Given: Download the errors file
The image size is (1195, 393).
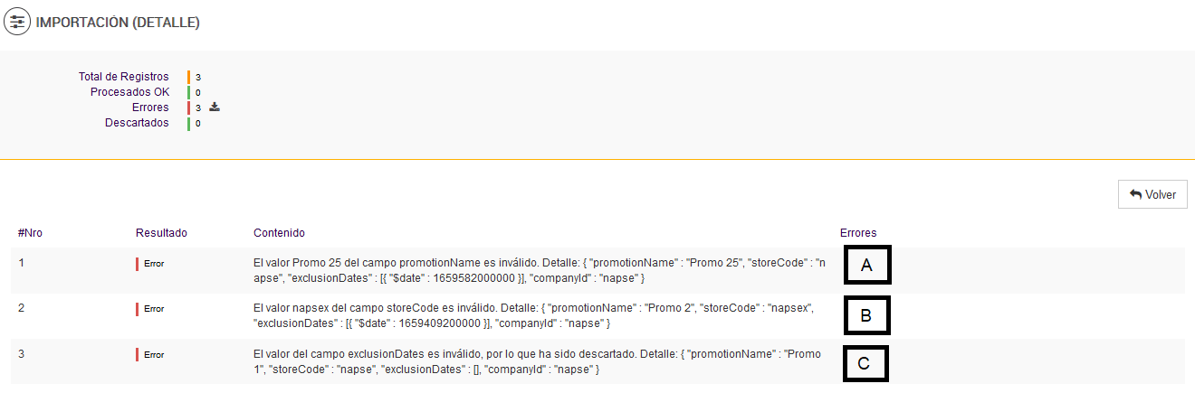Looking at the screenshot, I should tap(215, 107).
